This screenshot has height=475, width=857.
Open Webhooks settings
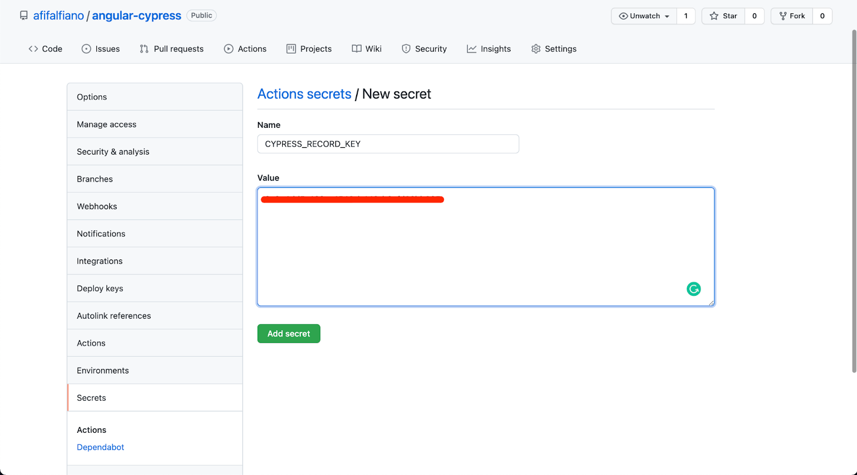pos(155,206)
